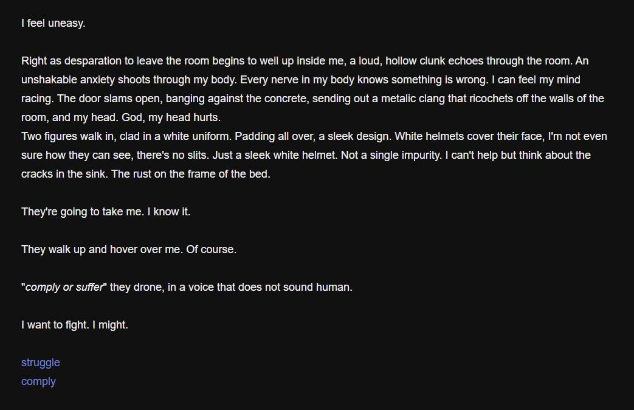This screenshot has height=410, width=634.
Task: Click the italic "comply or suffer" quote
Action: [x=64, y=287]
